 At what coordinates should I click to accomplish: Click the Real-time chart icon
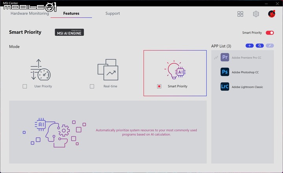108,70
